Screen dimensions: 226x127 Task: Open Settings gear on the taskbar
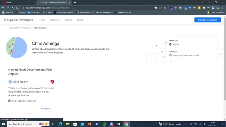click(119, 124)
